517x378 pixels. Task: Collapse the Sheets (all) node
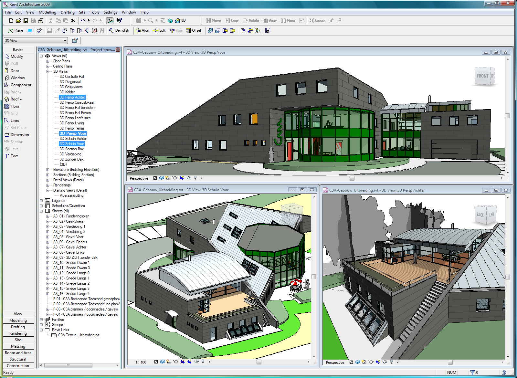tap(41, 211)
